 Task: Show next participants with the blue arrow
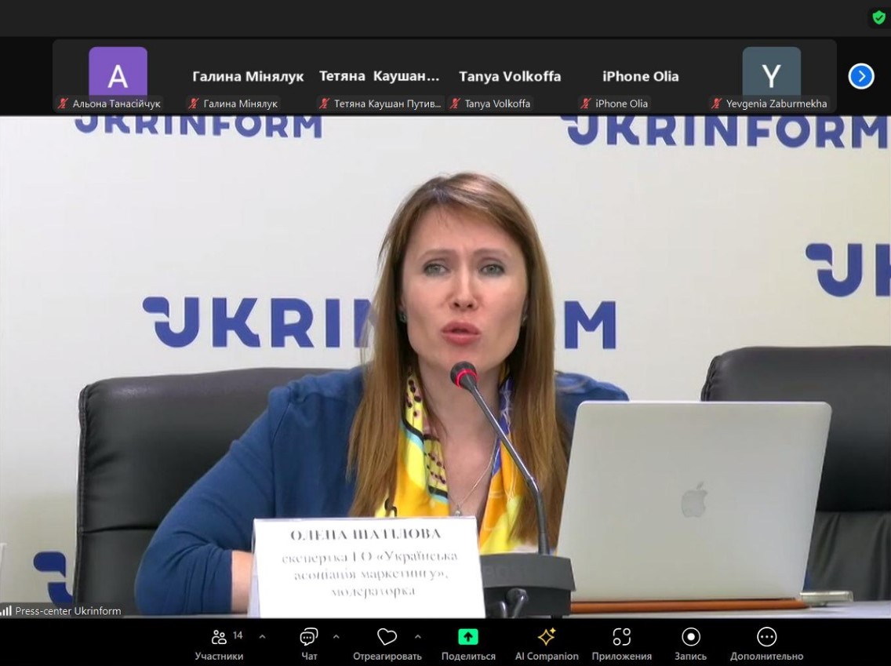pos(860,76)
